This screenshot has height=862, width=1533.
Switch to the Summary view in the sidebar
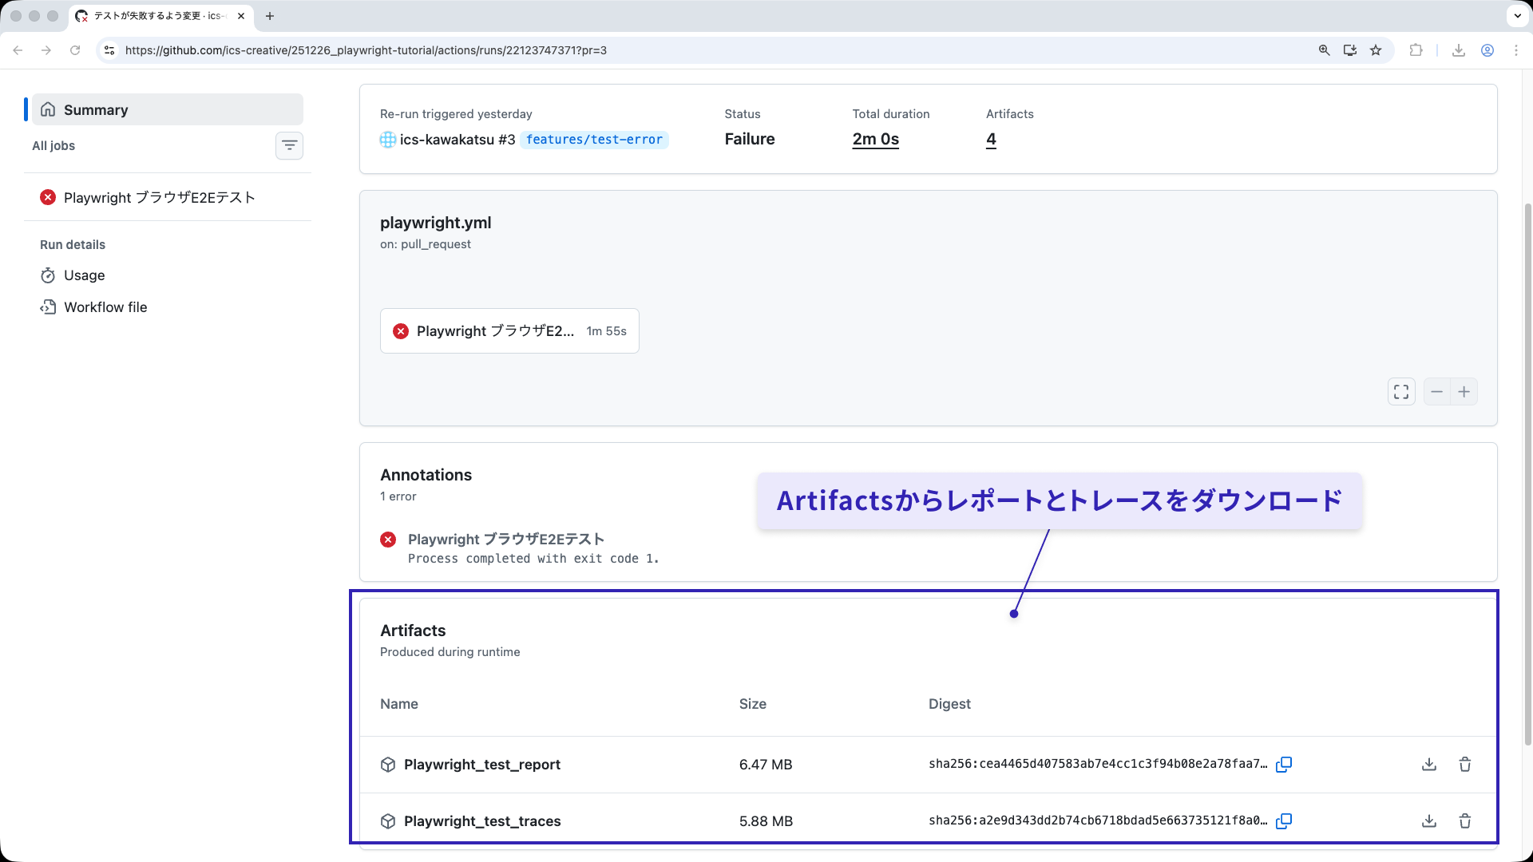coord(95,109)
